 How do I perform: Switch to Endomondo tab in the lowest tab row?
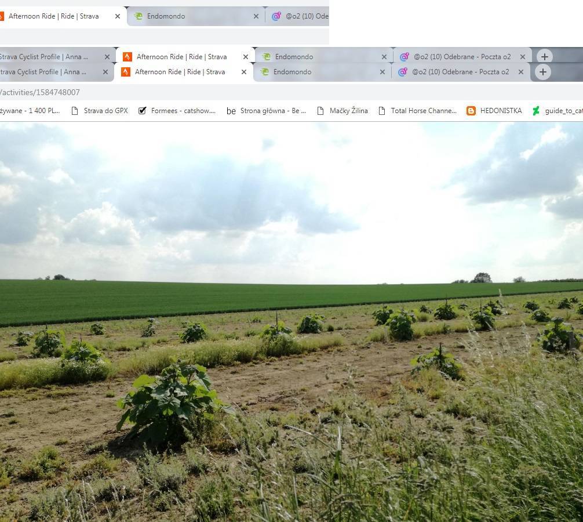point(292,72)
